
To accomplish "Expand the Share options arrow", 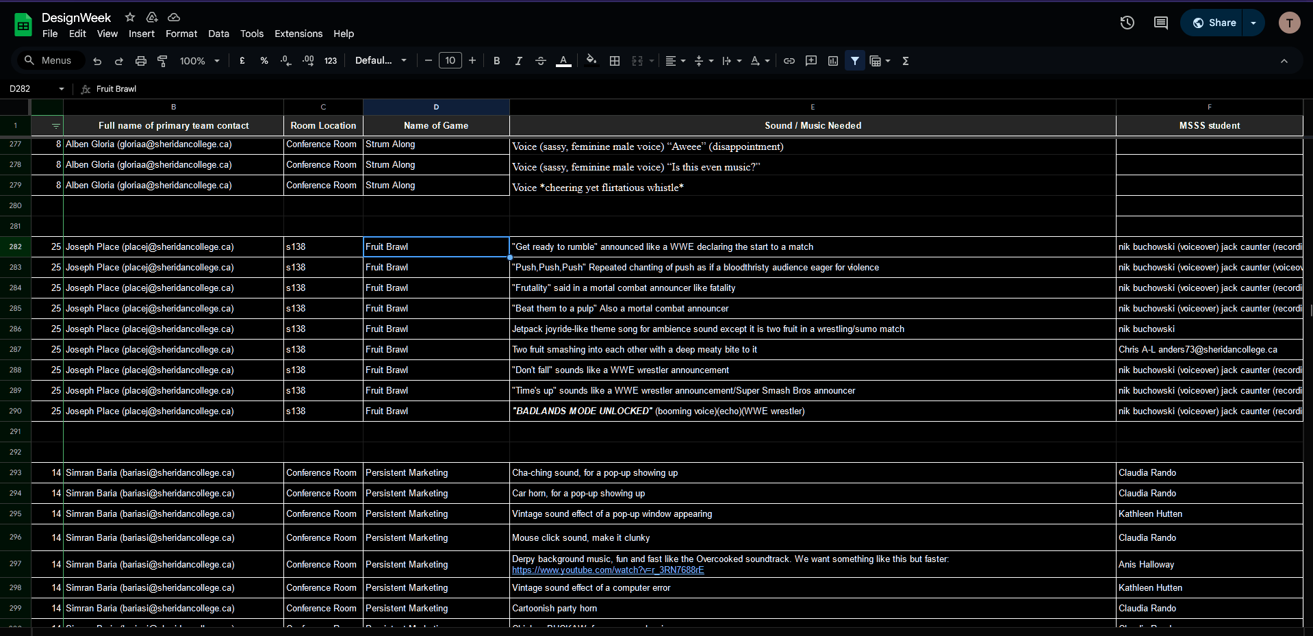I will [1253, 23].
